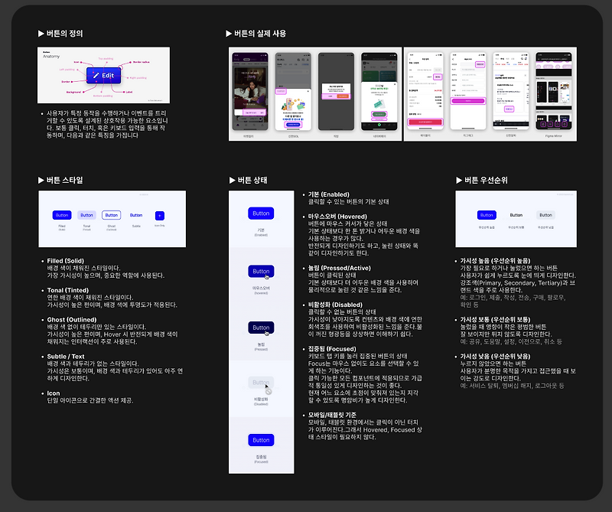Click the 버튼의 정의 heading text
The image size is (612, 512).
65,34
